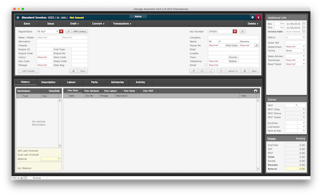Switch to the Labour tab
The width and height of the screenshot is (322, 196).
click(x=71, y=82)
